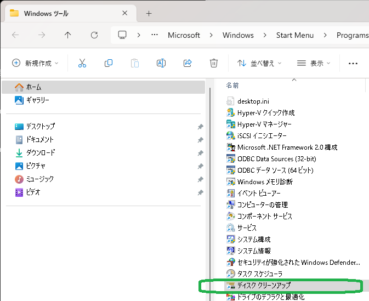Click the 名前 column header
Viewport: 369px width, 301px height.
[x=232, y=85]
